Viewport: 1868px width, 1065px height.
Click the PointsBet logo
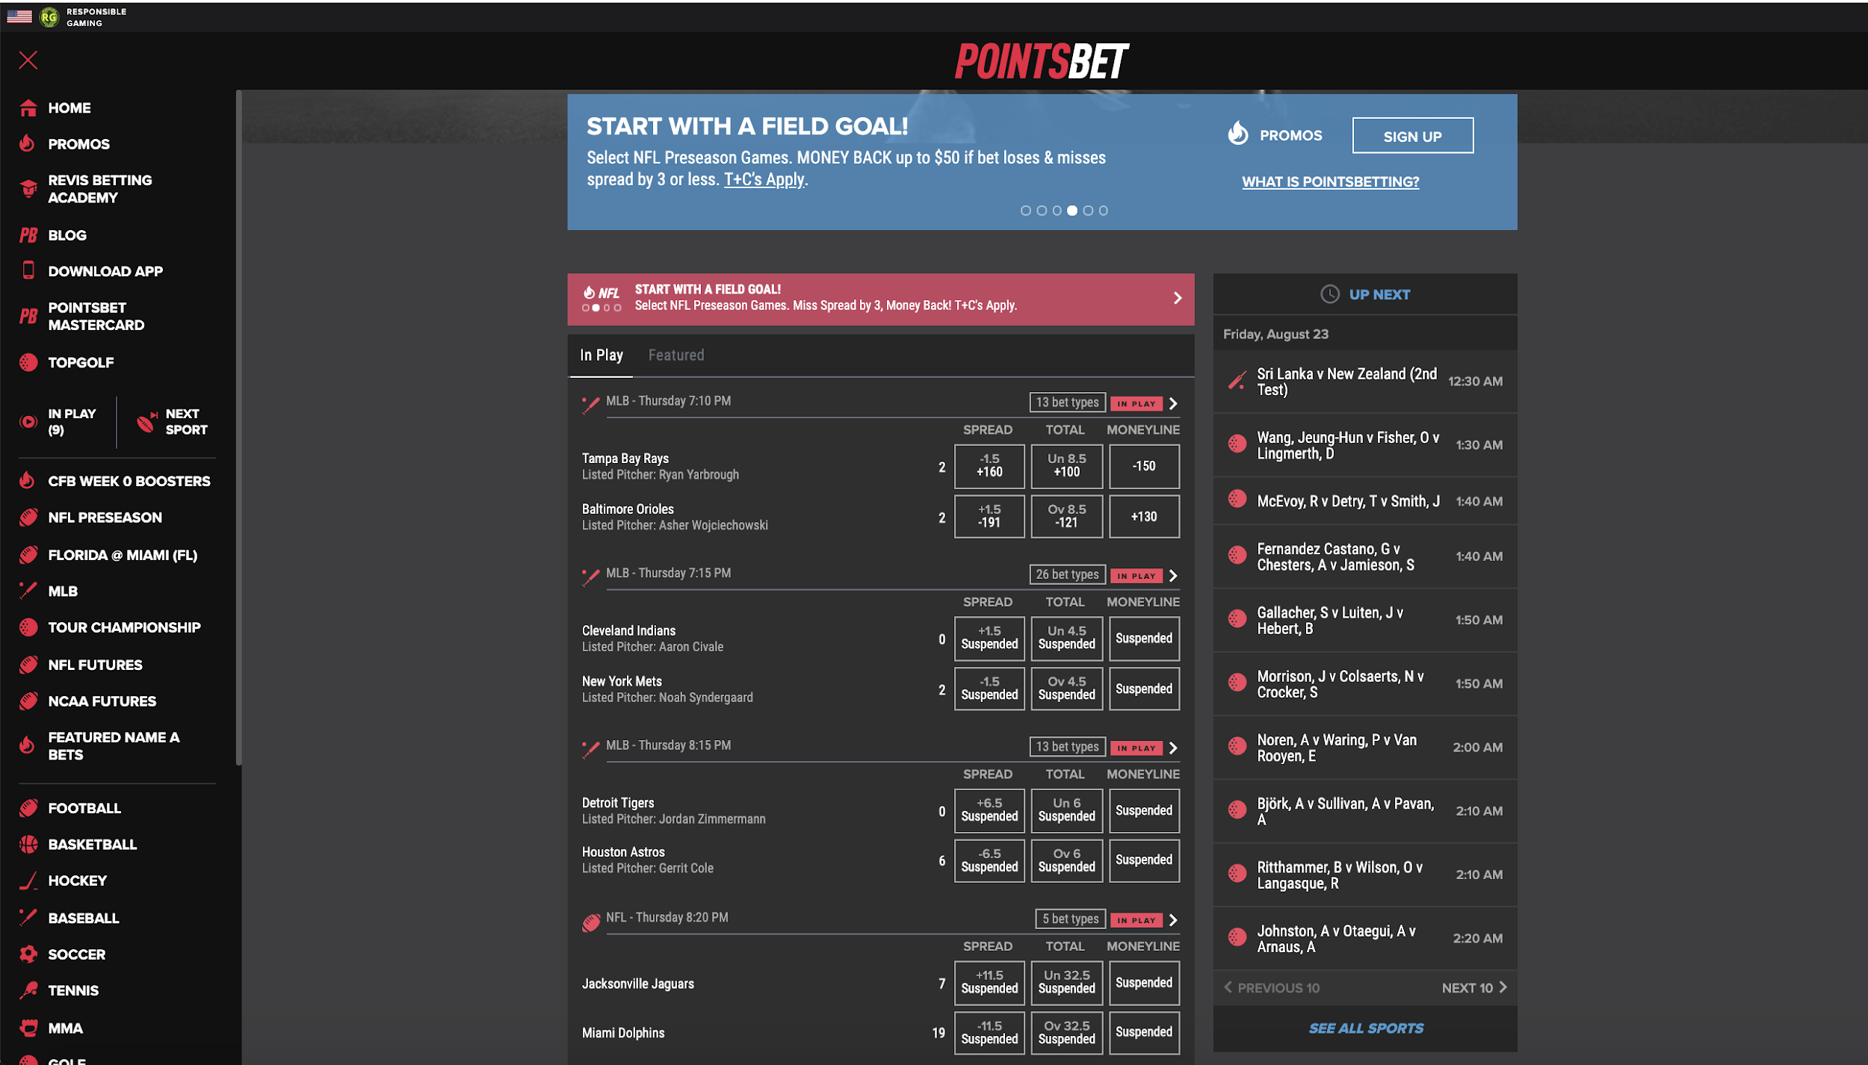pos(1042,61)
